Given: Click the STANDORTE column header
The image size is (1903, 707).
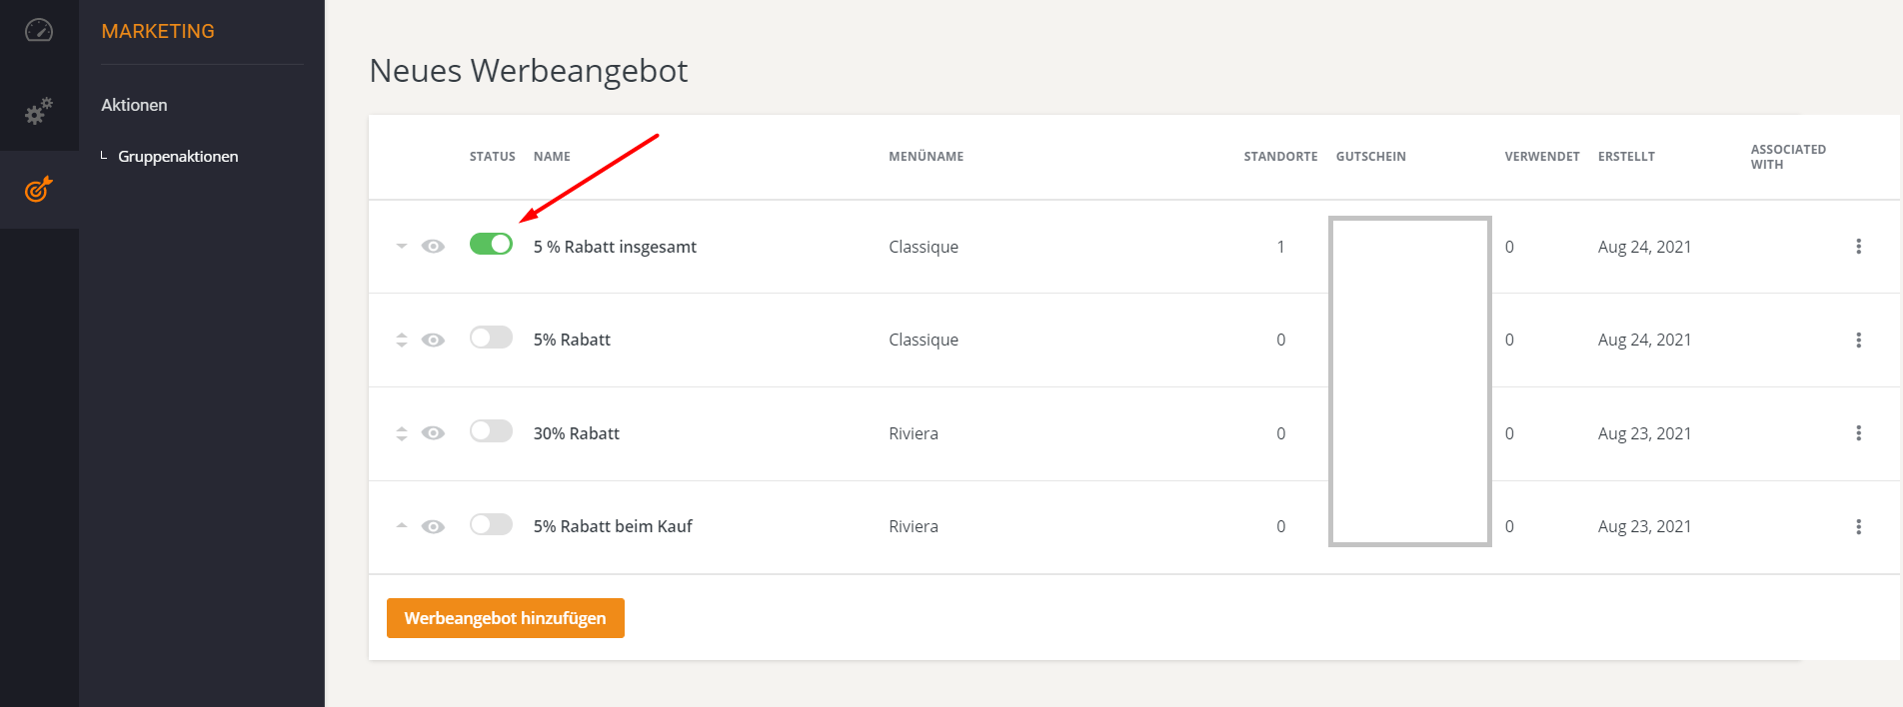Looking at the screenshot, I should [x=1280, y=157].
